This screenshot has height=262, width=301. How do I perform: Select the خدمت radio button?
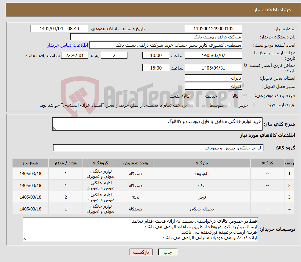coord(223,95)
